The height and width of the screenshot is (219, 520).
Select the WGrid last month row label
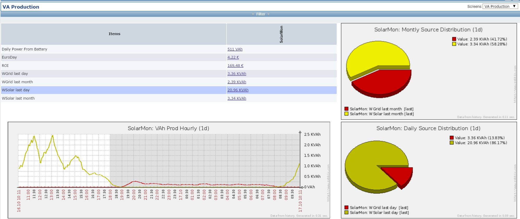click(17, 82)
